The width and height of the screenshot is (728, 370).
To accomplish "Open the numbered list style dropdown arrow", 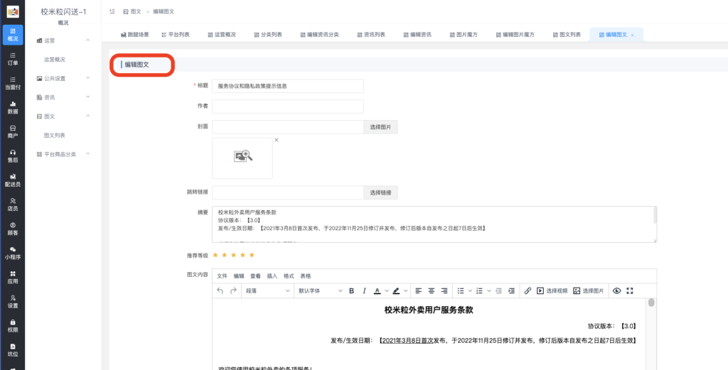I will [x=489, y=290].
